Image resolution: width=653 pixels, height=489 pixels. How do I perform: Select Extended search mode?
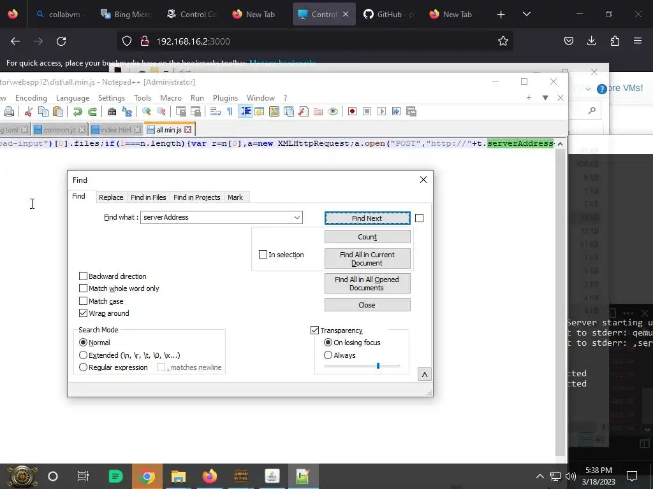point(83,355)
